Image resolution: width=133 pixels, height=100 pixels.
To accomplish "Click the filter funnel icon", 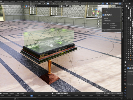I will pos(67,6).
